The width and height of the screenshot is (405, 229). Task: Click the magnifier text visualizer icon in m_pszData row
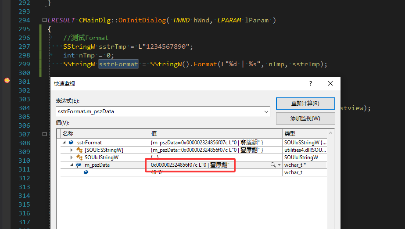coord(273,165)
